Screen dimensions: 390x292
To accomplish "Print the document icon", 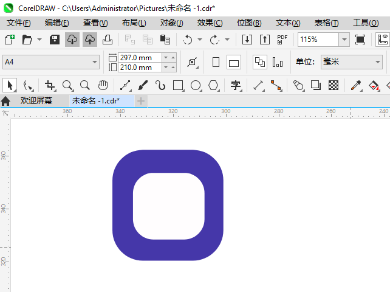I will tap(108, 40).
